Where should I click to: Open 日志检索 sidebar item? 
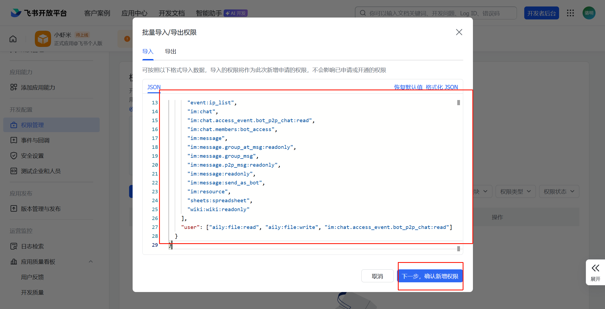point(32,246)
